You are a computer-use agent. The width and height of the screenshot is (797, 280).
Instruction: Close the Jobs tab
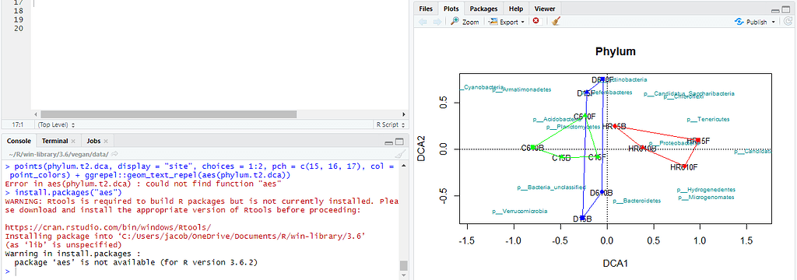(105, 142)
